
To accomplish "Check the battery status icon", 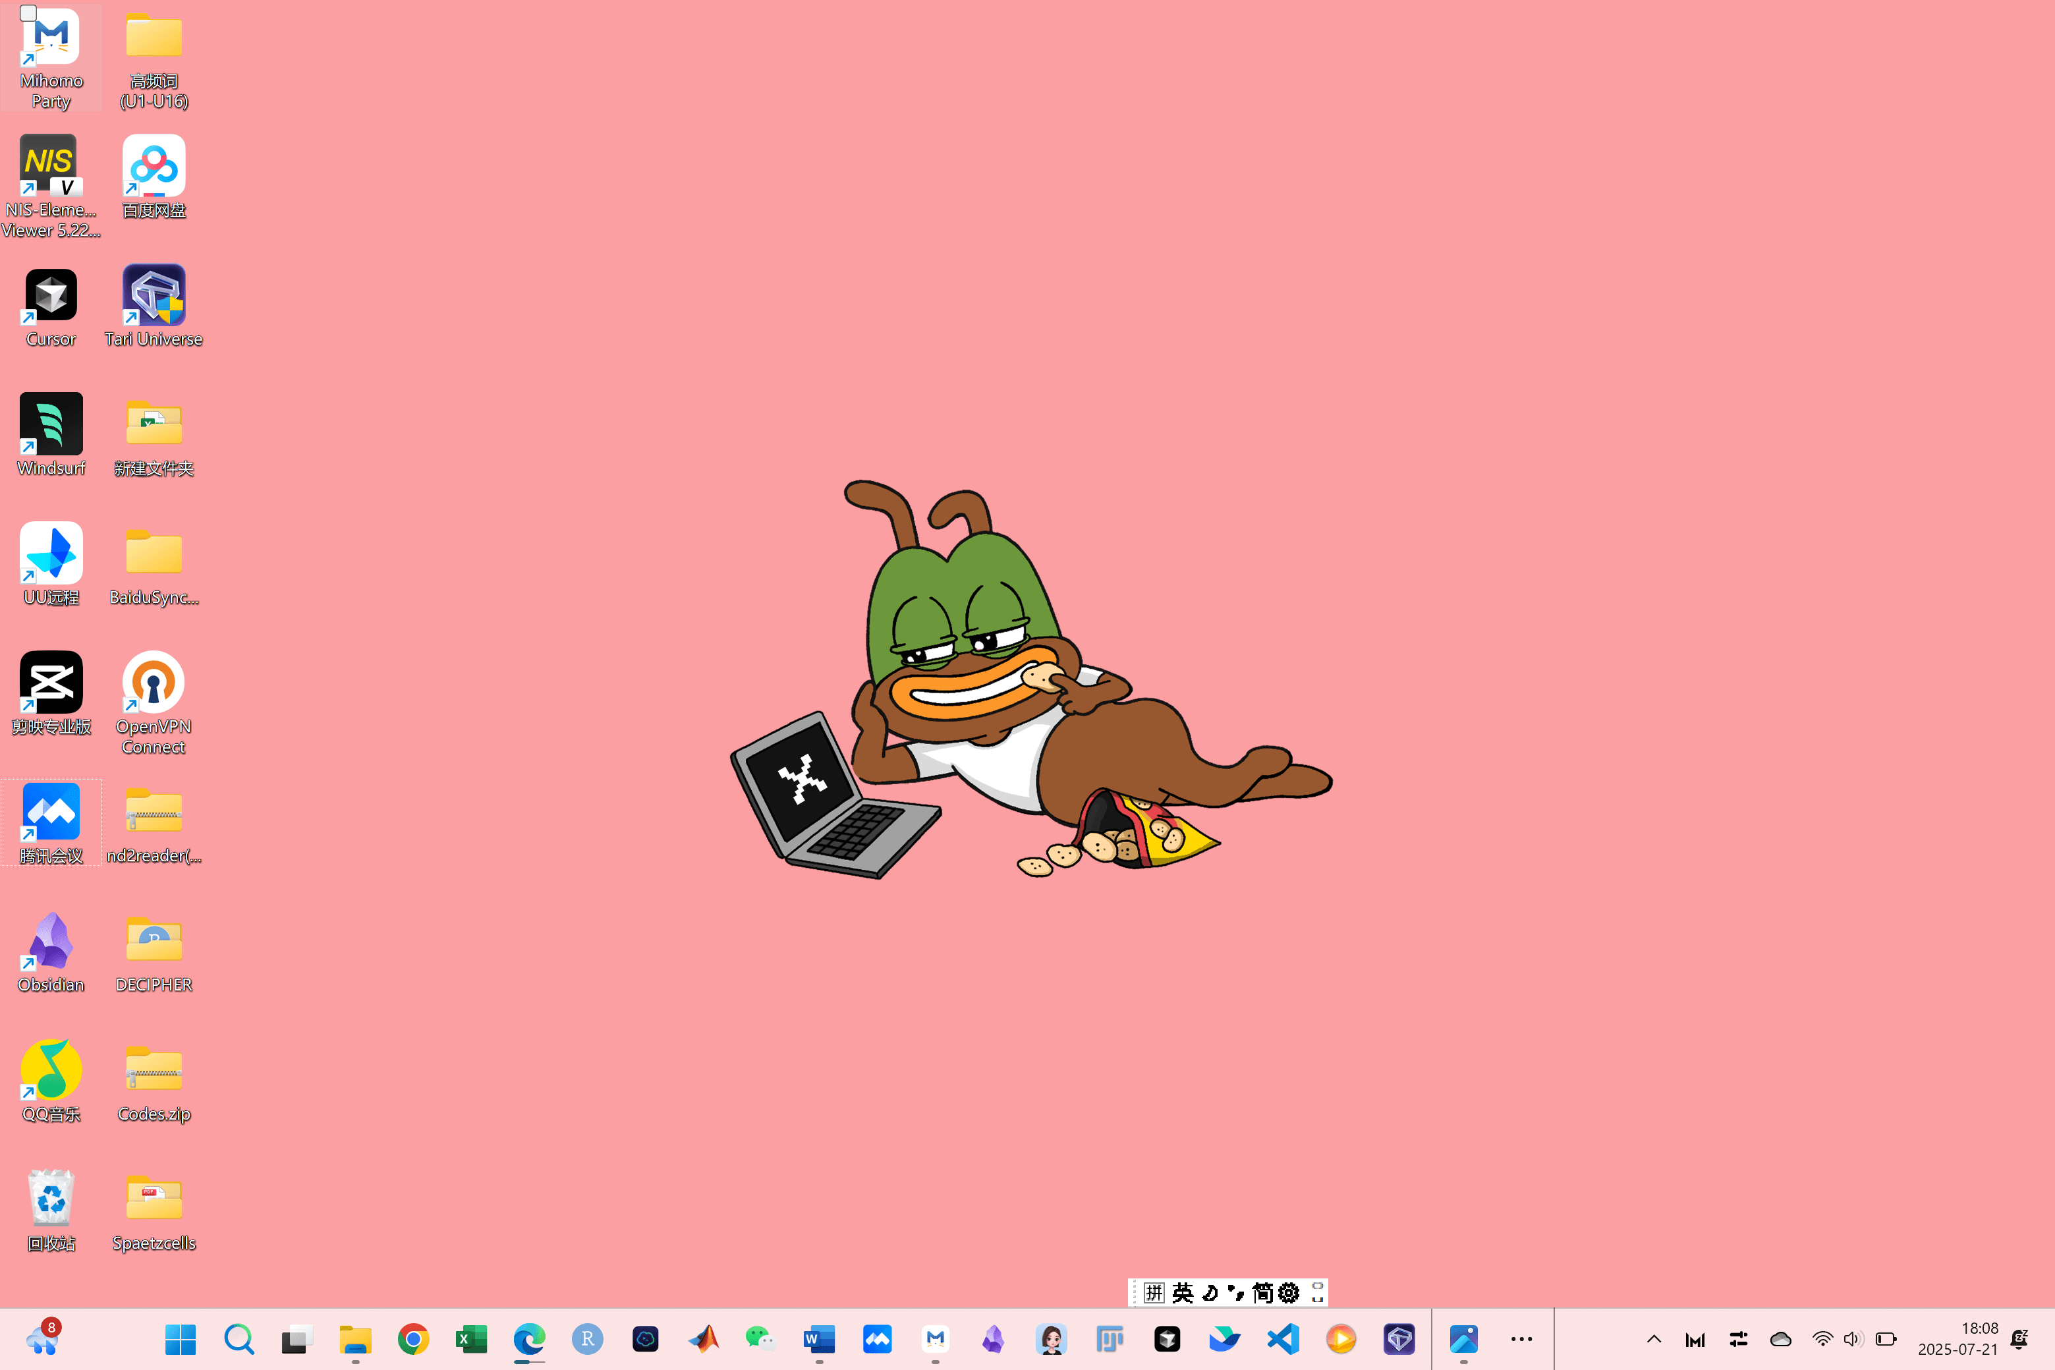I will [1886, 1338].
